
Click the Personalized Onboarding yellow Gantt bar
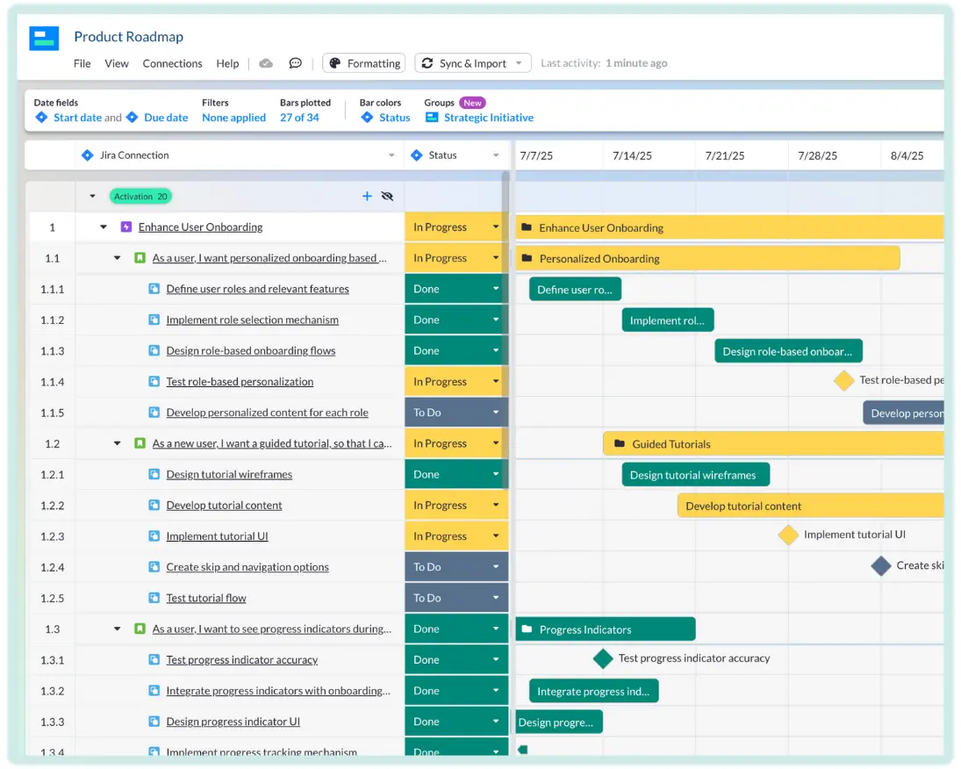[707, 258]
